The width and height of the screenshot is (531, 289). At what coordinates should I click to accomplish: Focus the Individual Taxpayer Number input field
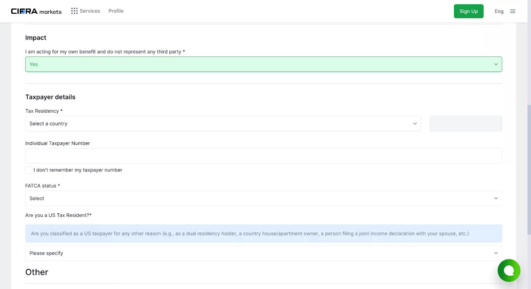coord(264,156)
